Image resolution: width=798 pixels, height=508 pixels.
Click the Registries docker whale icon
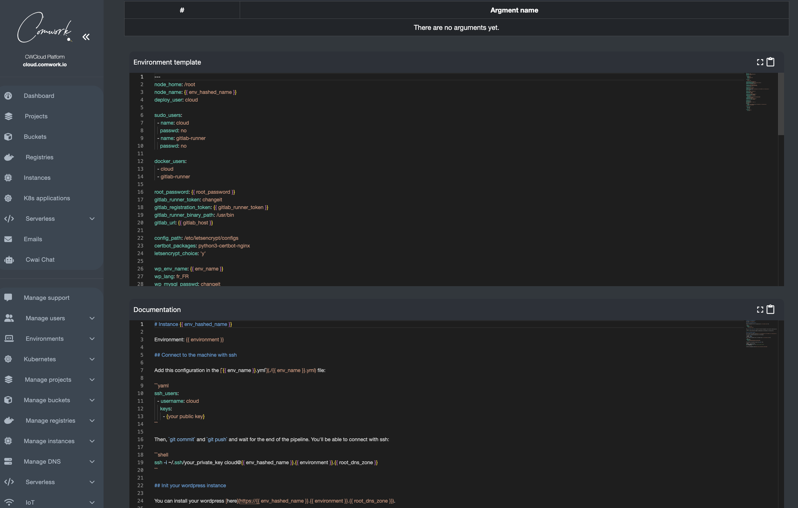[9, 157]
